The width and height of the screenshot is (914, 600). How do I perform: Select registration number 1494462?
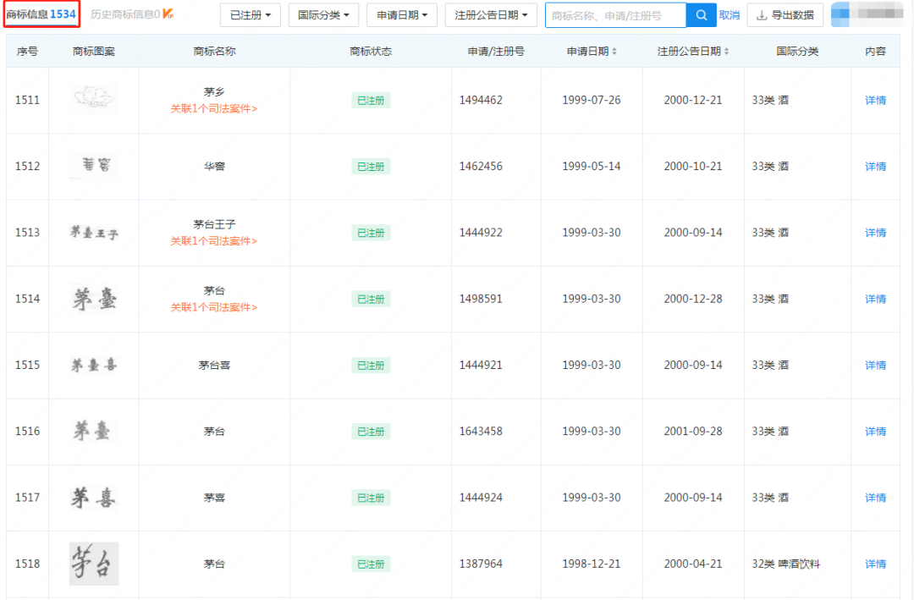point(481,101)
